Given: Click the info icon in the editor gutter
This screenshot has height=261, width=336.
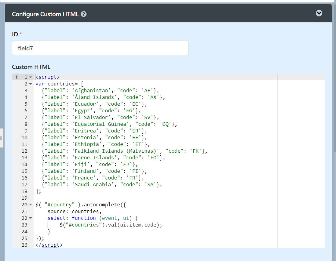Looking at the screenshot, I should pyautogui.click(x=16, y=77).
